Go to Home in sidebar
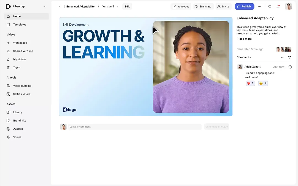Image resolution: width=298 pixels, height=186 pixels. click(17, 16)
